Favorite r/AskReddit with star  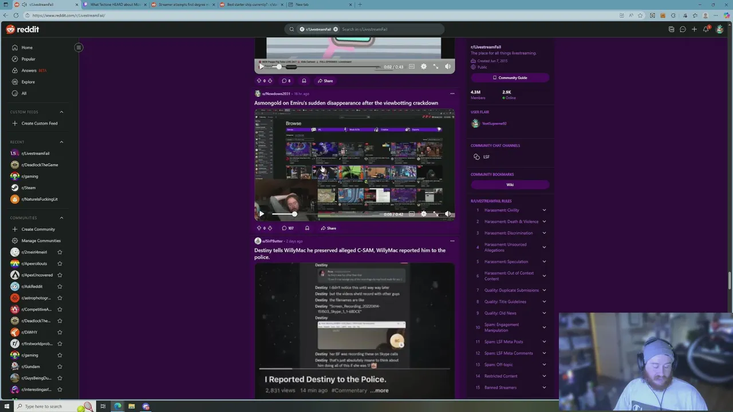[x=60, y=286]
